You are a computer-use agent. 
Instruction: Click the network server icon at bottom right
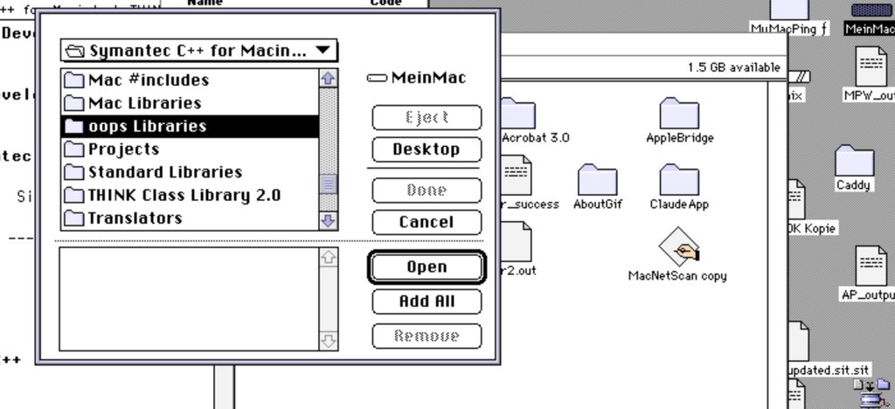coord(871,393)
